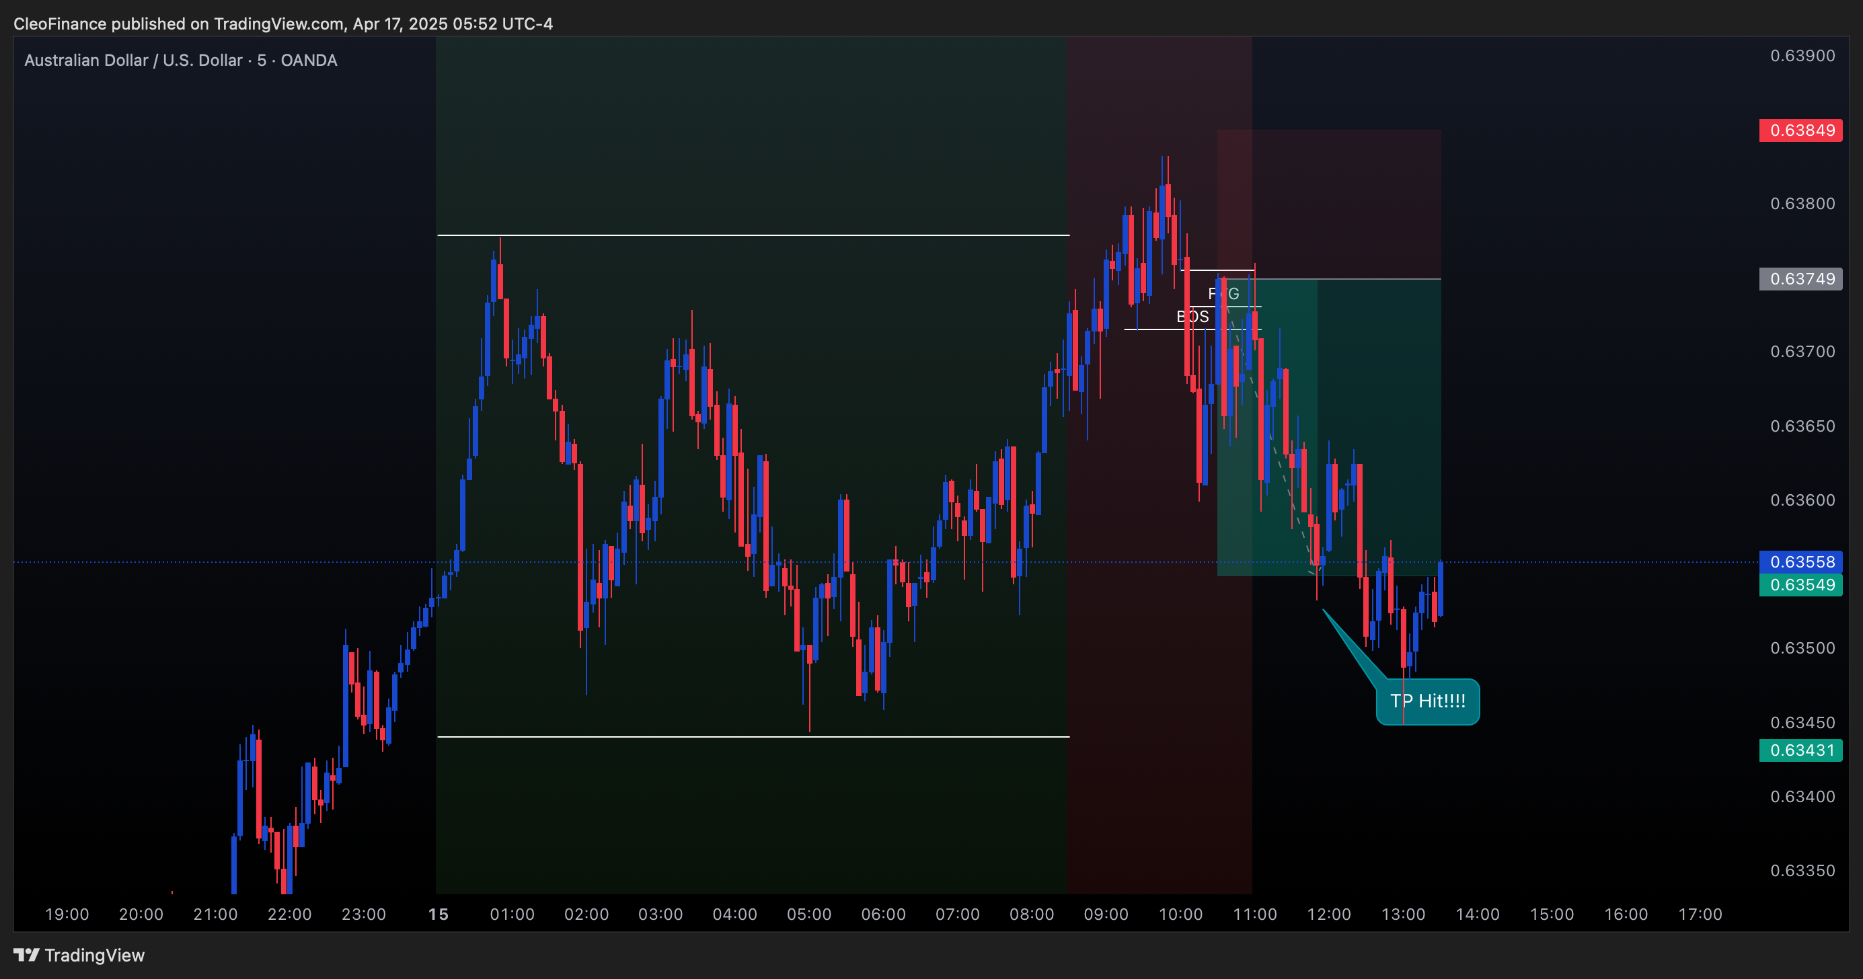Click the red 0.63849 stop-loss price label

[1801, 131]
